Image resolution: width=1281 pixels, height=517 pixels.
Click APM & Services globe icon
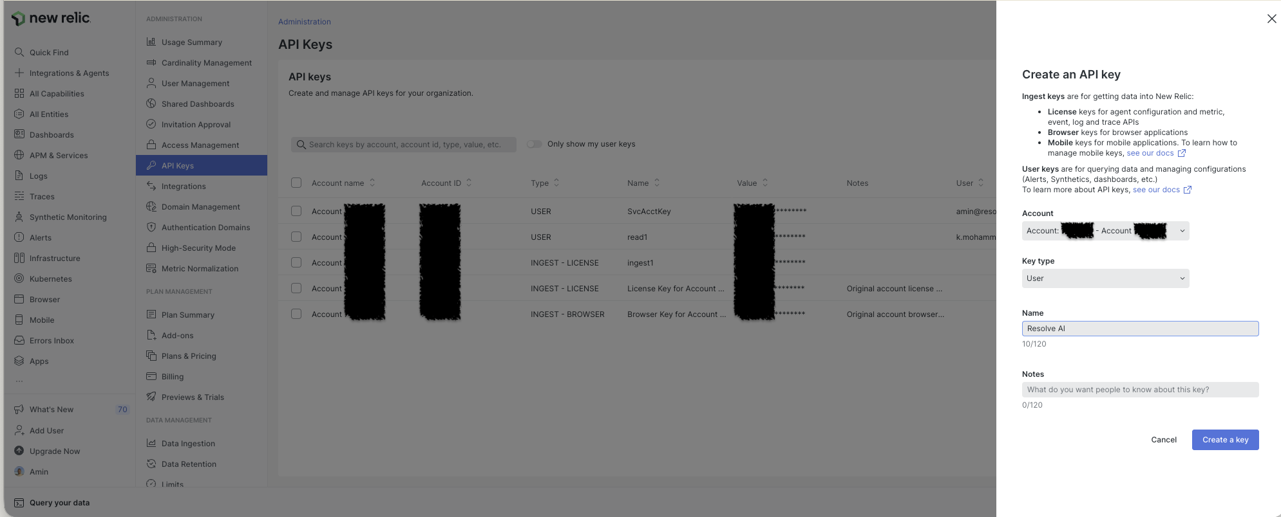pyautogui.click(x=19, y=155)
